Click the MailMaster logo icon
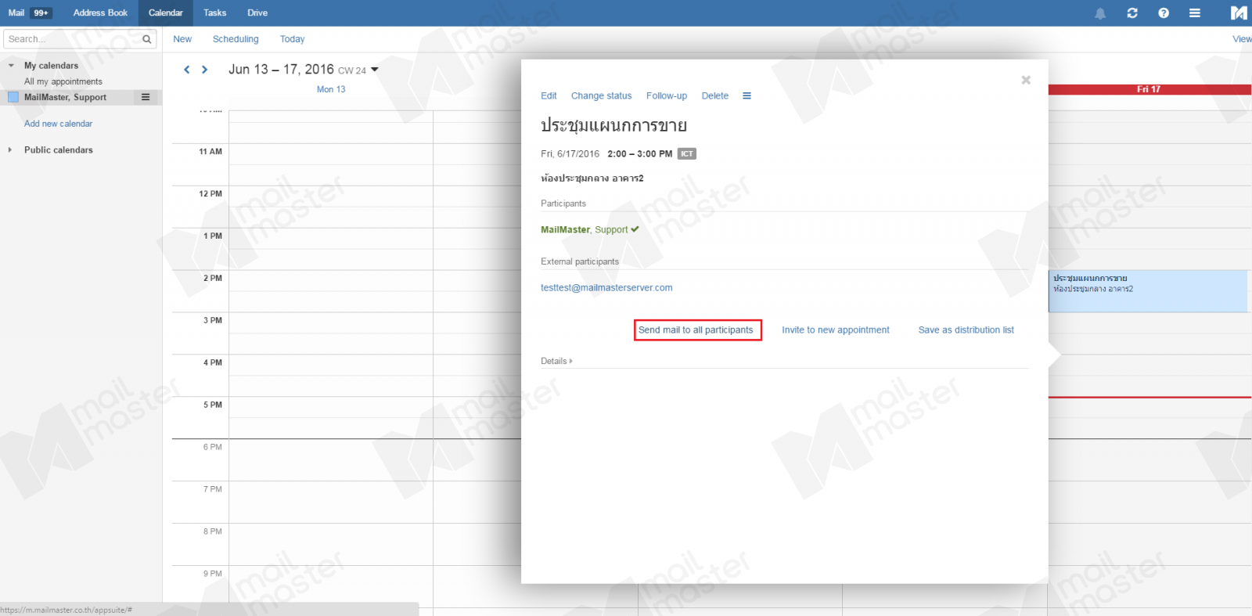 click(x=1239, y=13)
